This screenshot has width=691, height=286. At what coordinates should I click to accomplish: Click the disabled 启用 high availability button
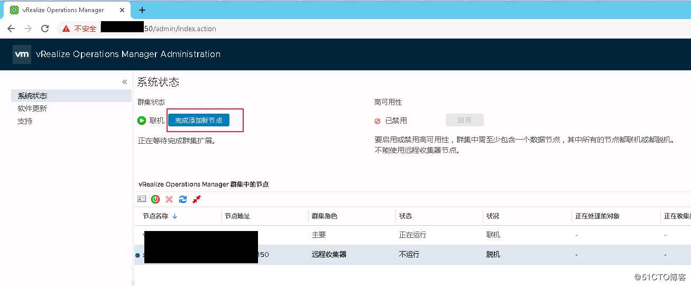click(x=465, y=120)
